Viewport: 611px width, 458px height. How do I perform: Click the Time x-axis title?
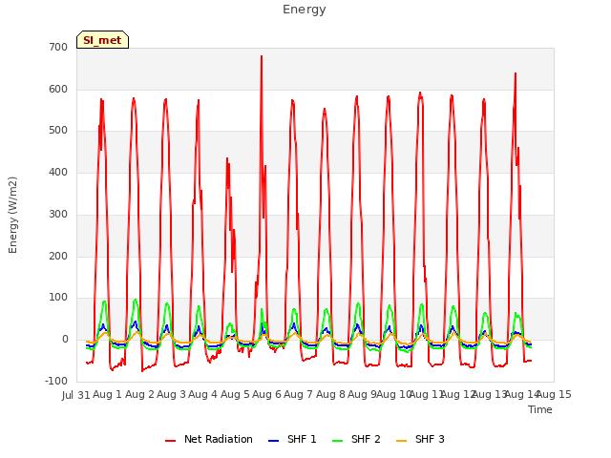click(x=540, y=409)
